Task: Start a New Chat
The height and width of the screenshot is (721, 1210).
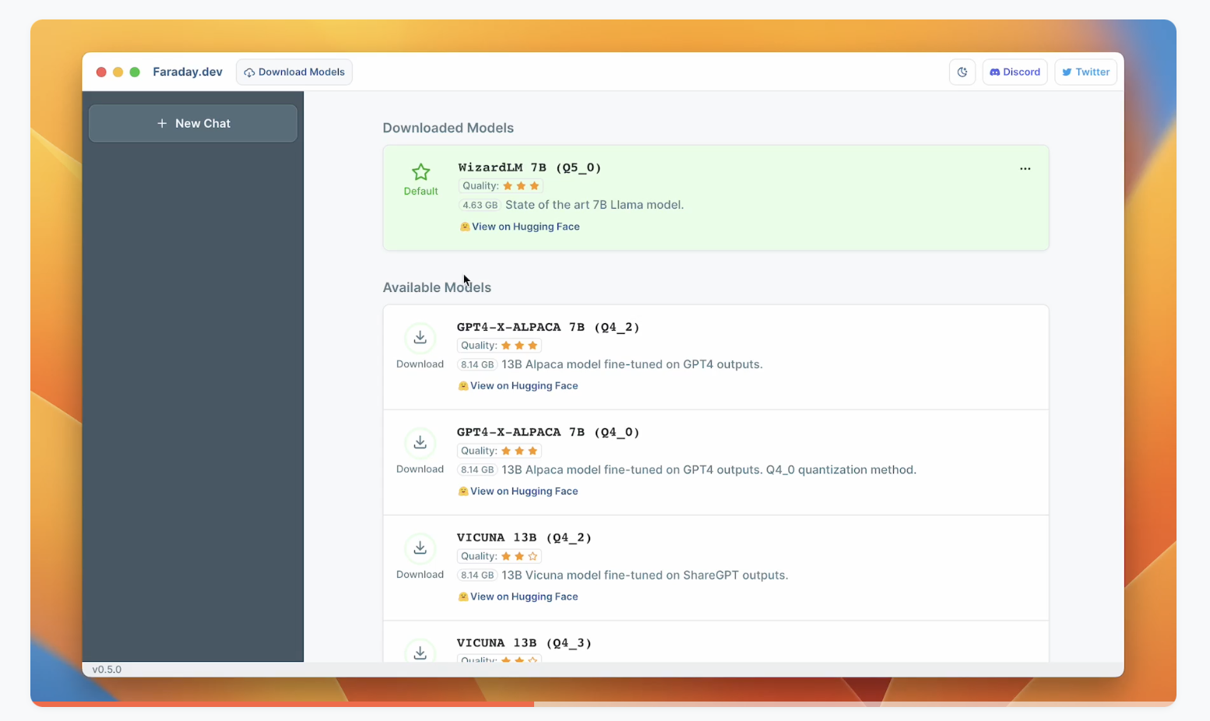Action: click(193, 123)
